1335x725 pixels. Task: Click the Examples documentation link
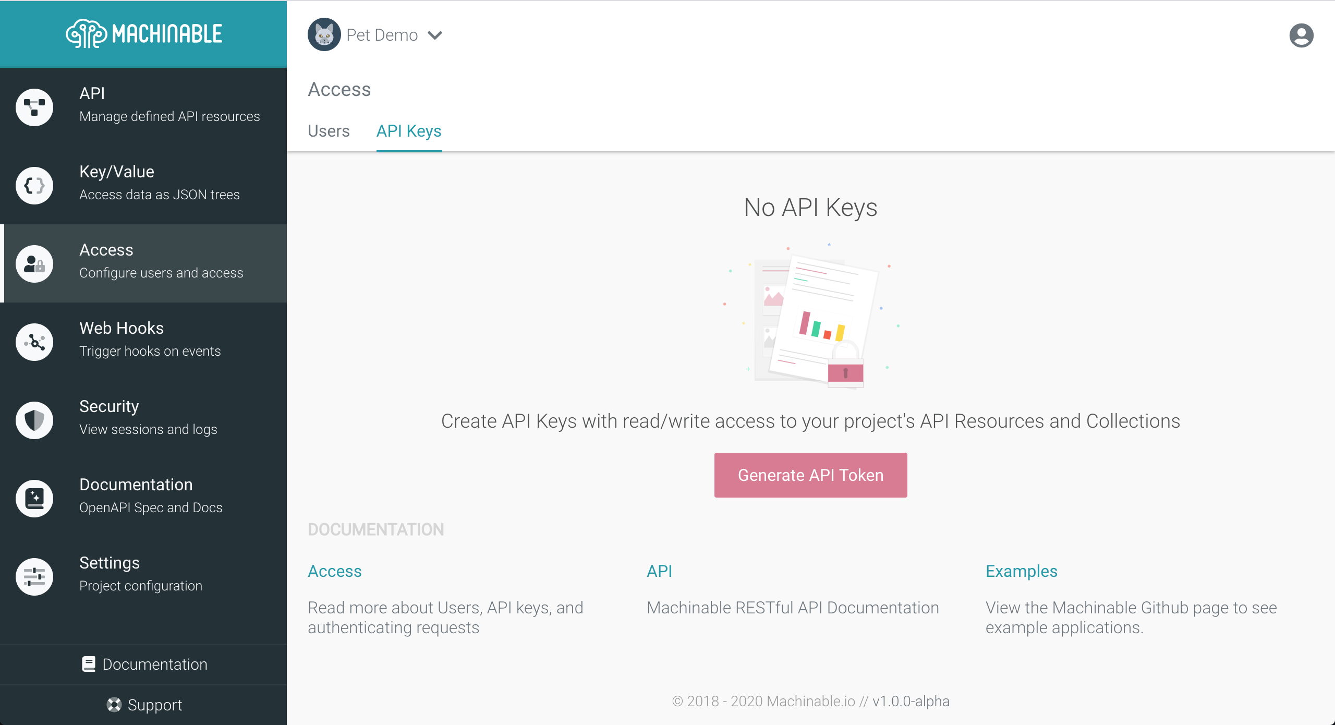pos(1022,571)
